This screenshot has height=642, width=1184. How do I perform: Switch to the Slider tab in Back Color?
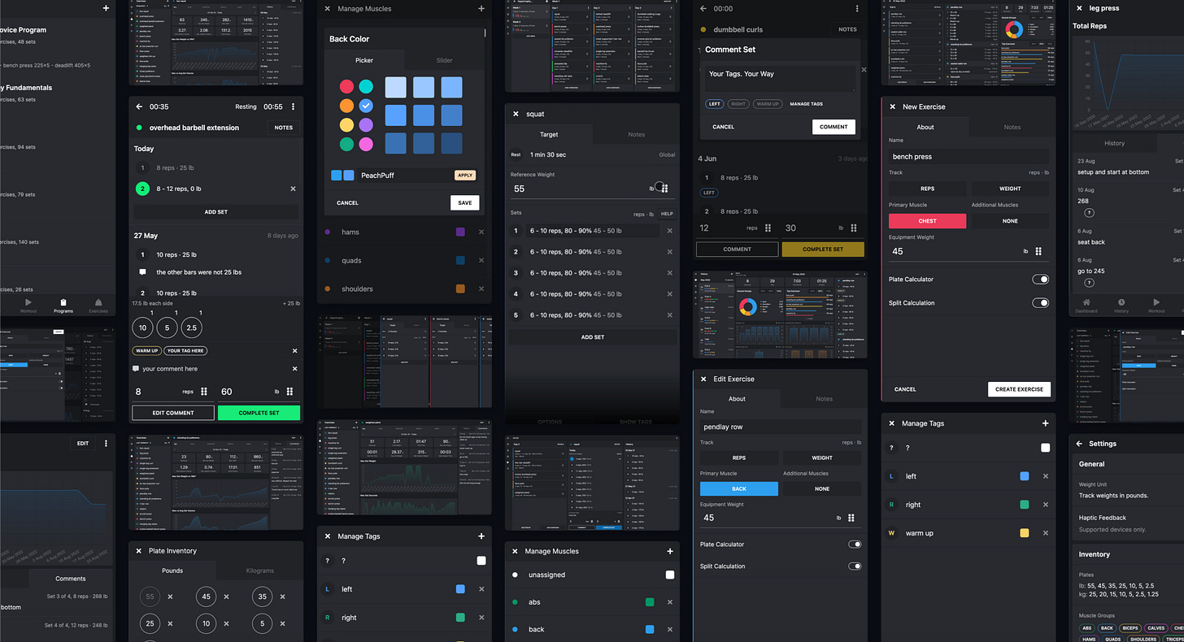[x=444, y=60]
